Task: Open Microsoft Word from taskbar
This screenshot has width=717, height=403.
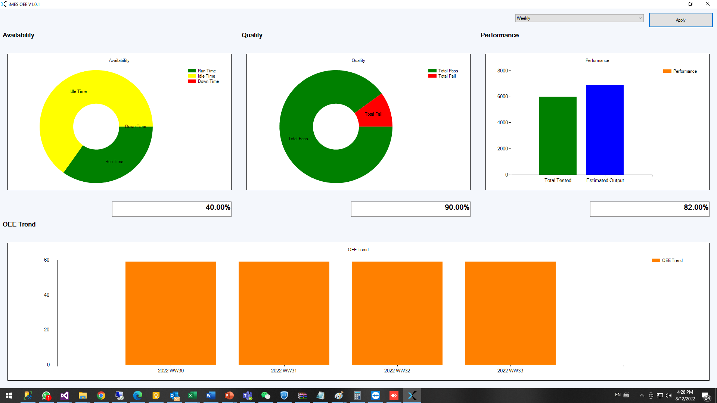Action: click(211, 396)
